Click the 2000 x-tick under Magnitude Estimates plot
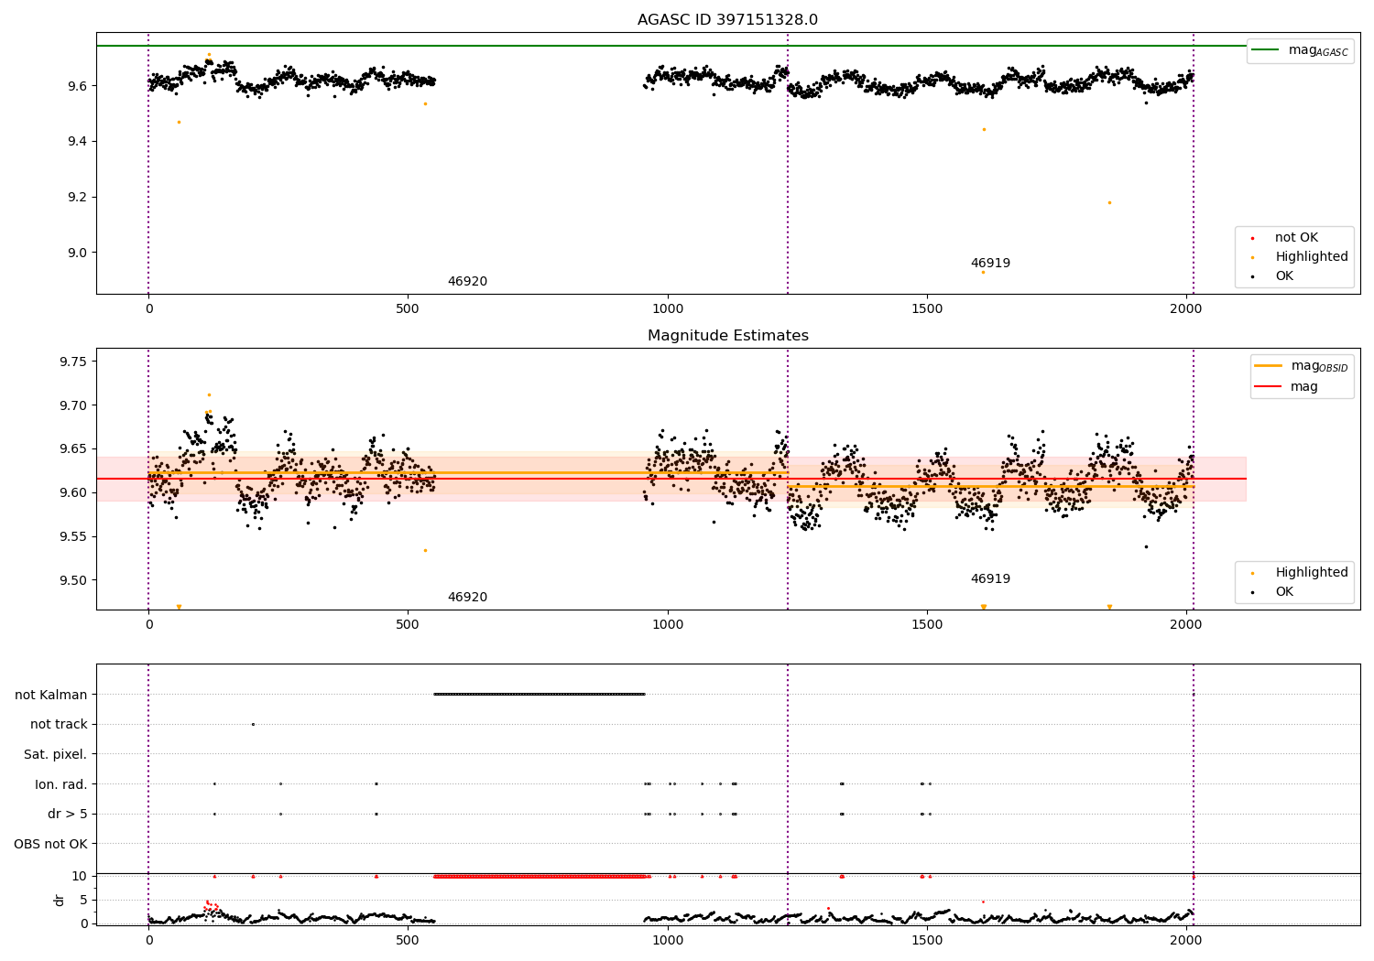Screen dimensions: 1374x961 tap(1186, 625)
